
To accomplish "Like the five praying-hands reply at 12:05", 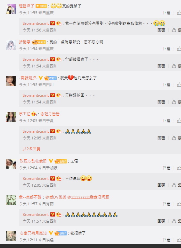I will point(174,138).
